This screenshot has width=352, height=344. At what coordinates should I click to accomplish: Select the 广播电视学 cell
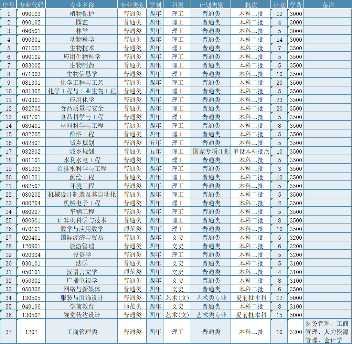(82, 281)
